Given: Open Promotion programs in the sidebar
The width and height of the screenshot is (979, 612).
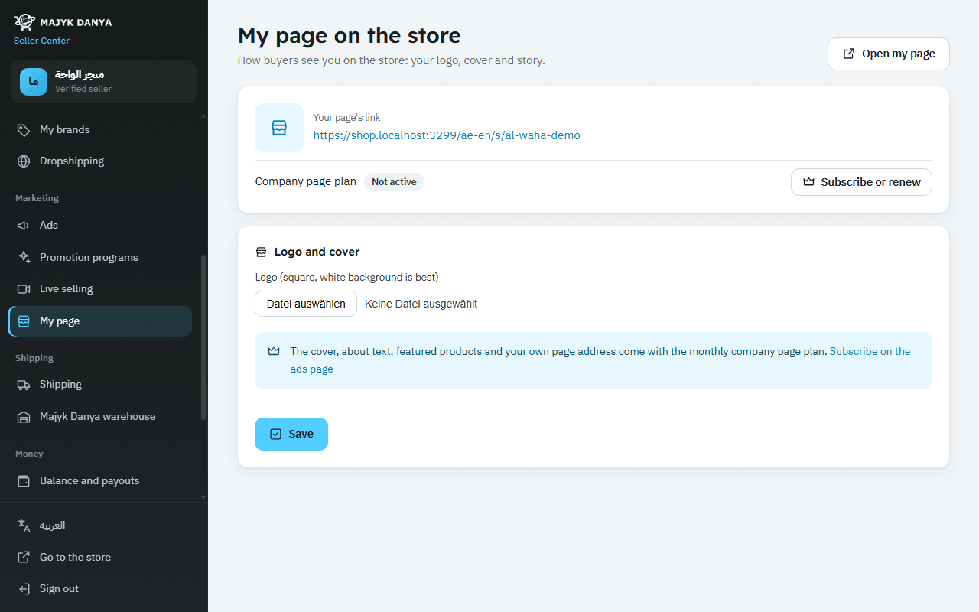Looking at the screenshot, I should pyautogui.click(x=100, y=258).
